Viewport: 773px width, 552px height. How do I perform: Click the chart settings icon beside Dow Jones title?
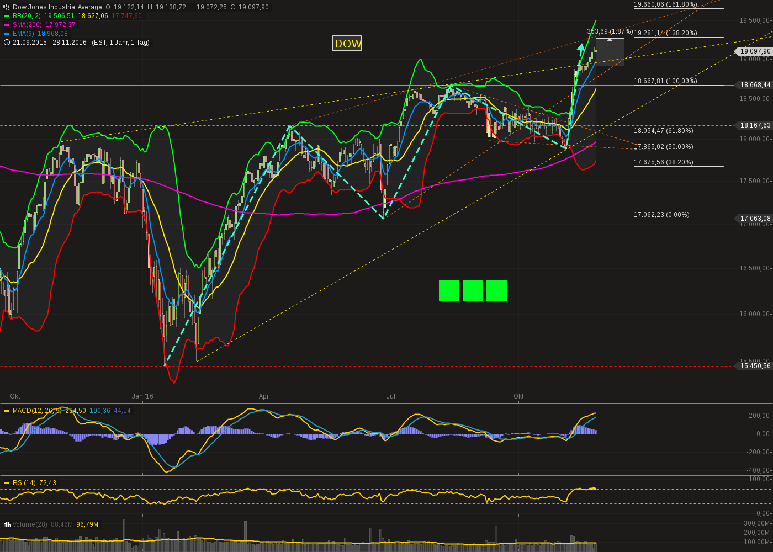(x=7, y=7)
